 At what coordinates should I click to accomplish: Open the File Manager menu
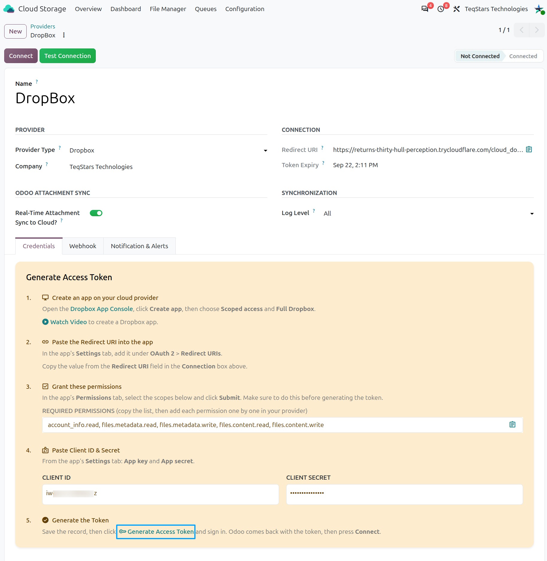coord(168,9)
